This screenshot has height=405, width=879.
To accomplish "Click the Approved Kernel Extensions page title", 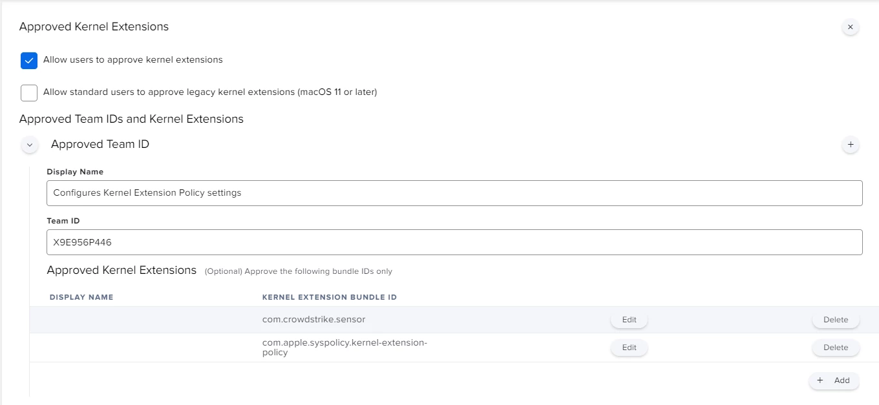I will [x=94, y=26].
